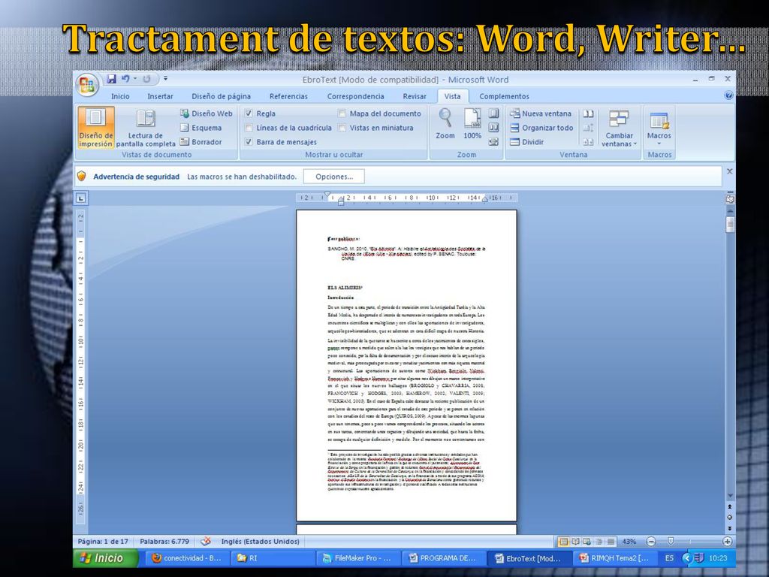Open the Office button menu
Screen dimensions: 769x577
pyautogui.click(x=87, y=84)
